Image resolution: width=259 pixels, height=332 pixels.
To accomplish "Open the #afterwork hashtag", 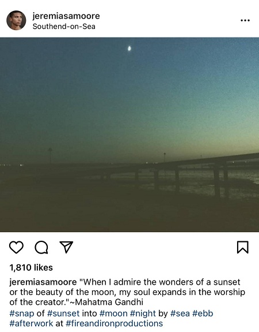I will click(x=31, y=323).
